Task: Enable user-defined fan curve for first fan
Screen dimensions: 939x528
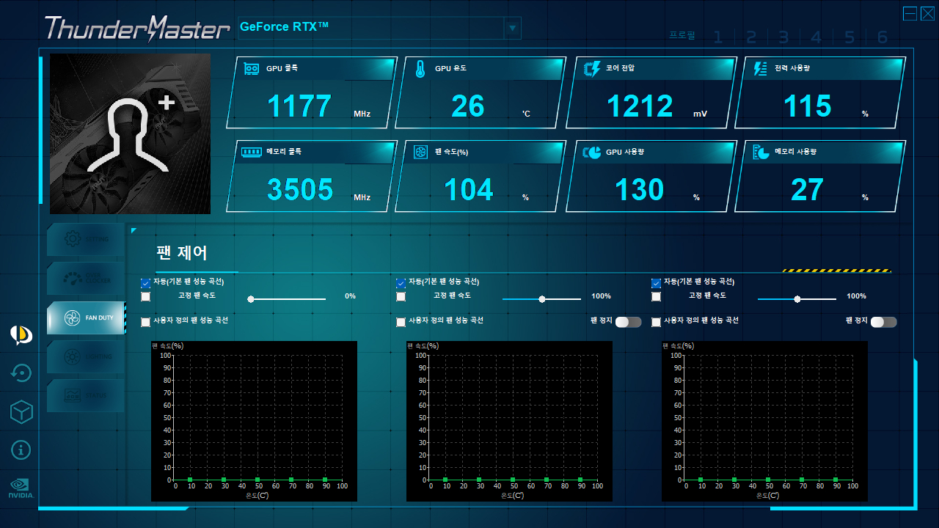Action: (145, 322)
